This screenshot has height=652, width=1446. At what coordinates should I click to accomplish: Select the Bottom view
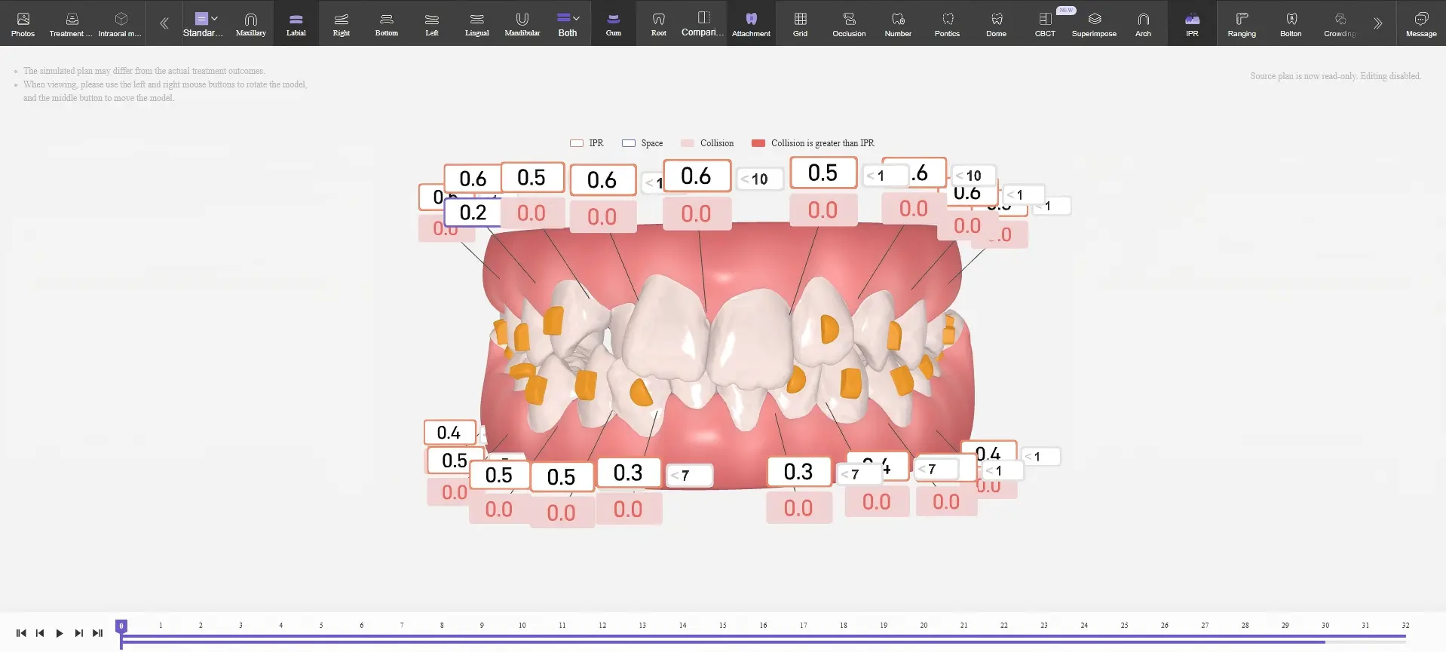pyautogui.click(x=387, y=23)
